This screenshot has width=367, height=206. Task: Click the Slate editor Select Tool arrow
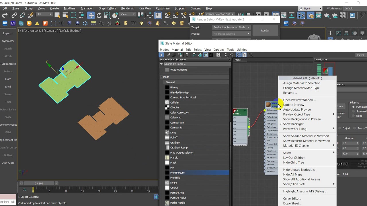(x=161, y=55)
